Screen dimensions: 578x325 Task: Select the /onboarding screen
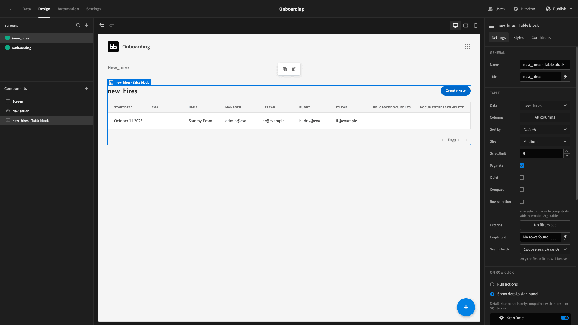point(47,48)
